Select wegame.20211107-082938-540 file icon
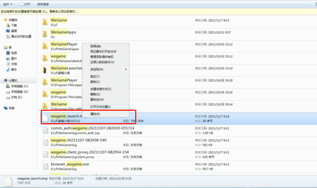The image size is (317, 188). [46, 142]
